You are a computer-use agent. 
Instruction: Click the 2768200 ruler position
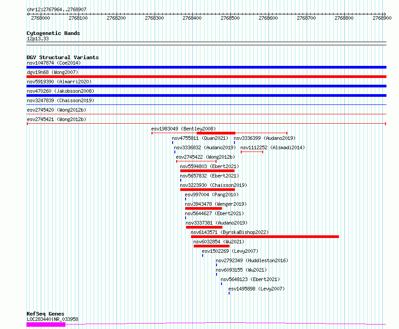pos(116,18)
